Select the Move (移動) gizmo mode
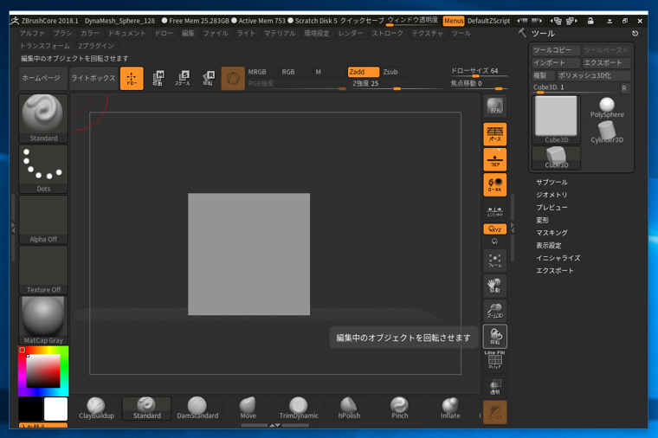 pyautogui.click(x=158, y=79)
